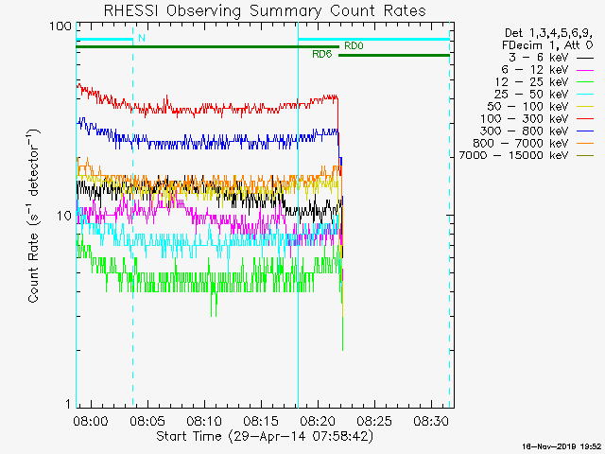Viewport: 605px width, 454px height.
Task: Click the creation timestamp 18-Nov-2018 19:52
Action: click(x=562, y=447)
